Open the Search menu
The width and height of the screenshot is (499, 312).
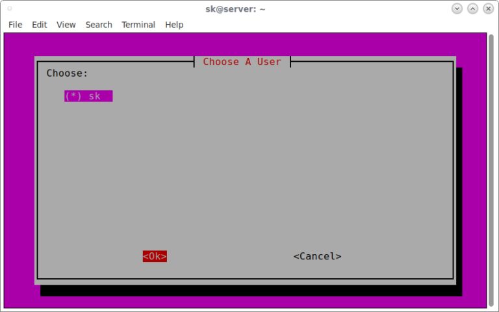[99, 25]
